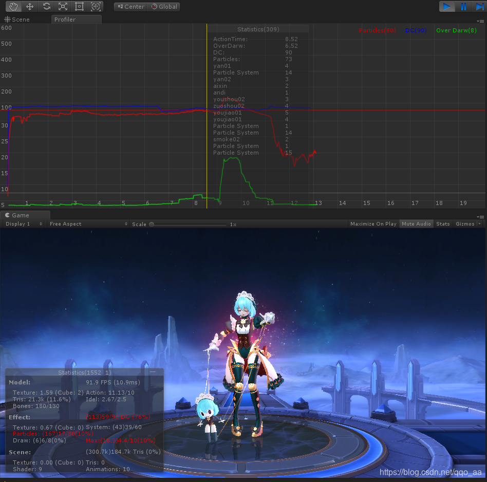Click the youjiao01 entry with value 5
Image resolution: width=487 pixels, height=482 pixels.
point(251,113)
